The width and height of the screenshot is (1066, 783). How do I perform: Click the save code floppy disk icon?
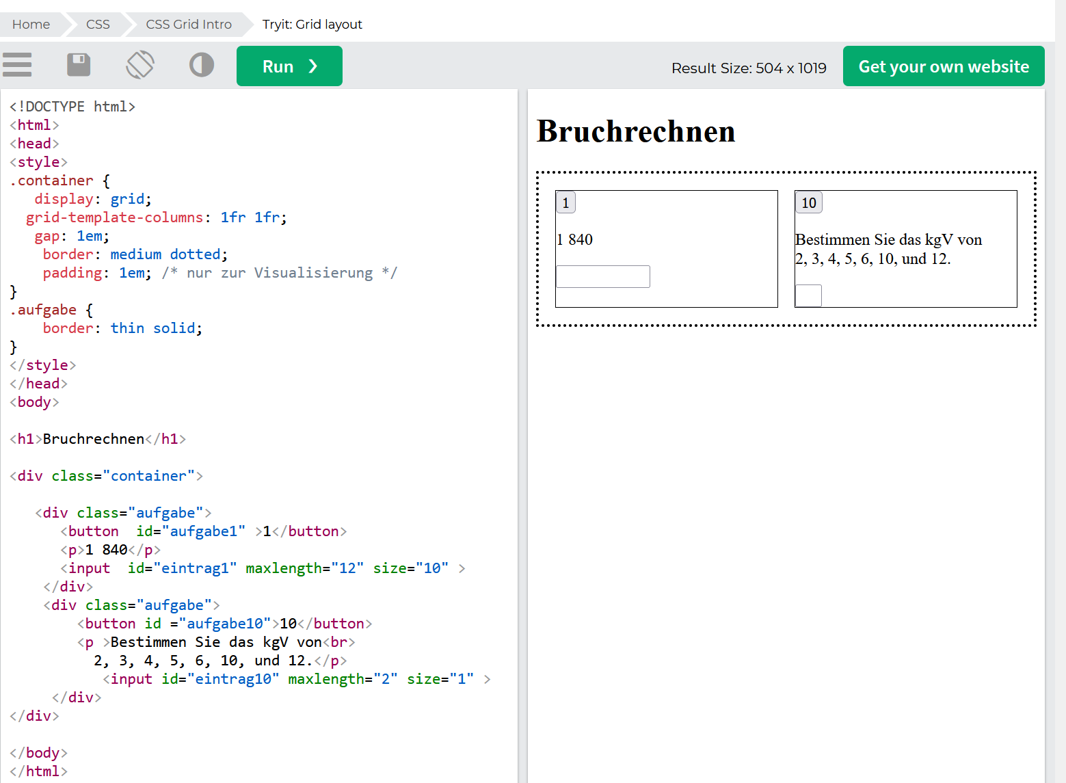79,65
